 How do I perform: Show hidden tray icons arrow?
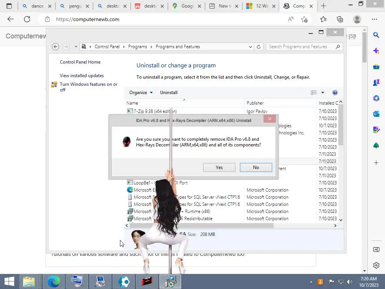click(311, 282)
